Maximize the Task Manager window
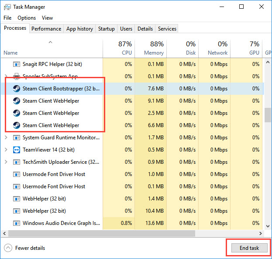The height and width of the screenshot is (259, 272). tap(241, 7)
